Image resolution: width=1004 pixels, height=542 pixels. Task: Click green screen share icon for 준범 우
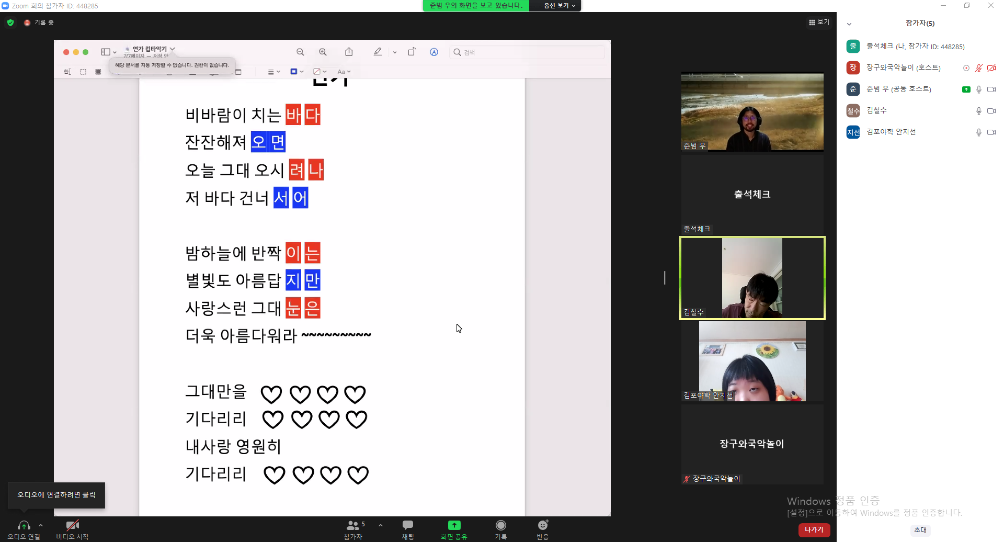[966, 89]
